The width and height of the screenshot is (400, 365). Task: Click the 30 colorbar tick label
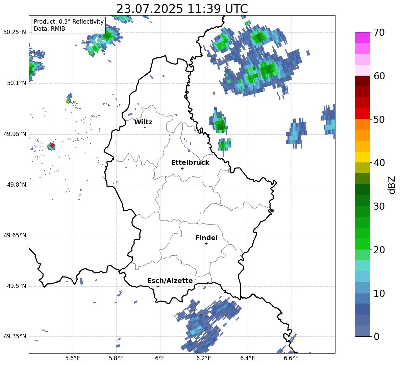pyautogui.click(x=379, y=206)
